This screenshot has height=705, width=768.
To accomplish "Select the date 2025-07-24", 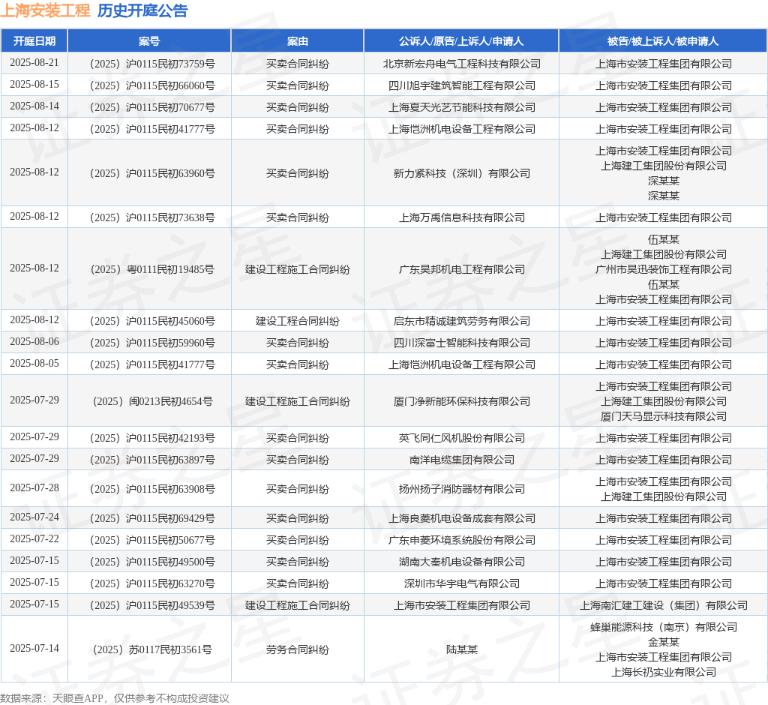I will pos(34,517).
